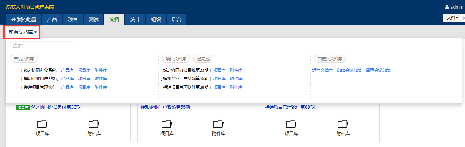Open 项目库 link for 蝉知企业门户系统第55期 in dropdown
465x147 pixels.
(x=219, y=78)
